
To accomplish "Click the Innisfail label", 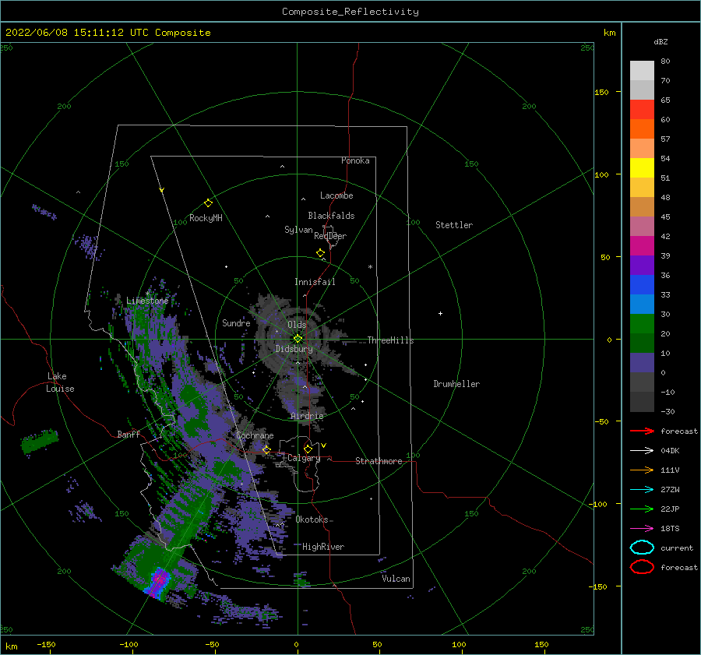I will pos(315,282).
